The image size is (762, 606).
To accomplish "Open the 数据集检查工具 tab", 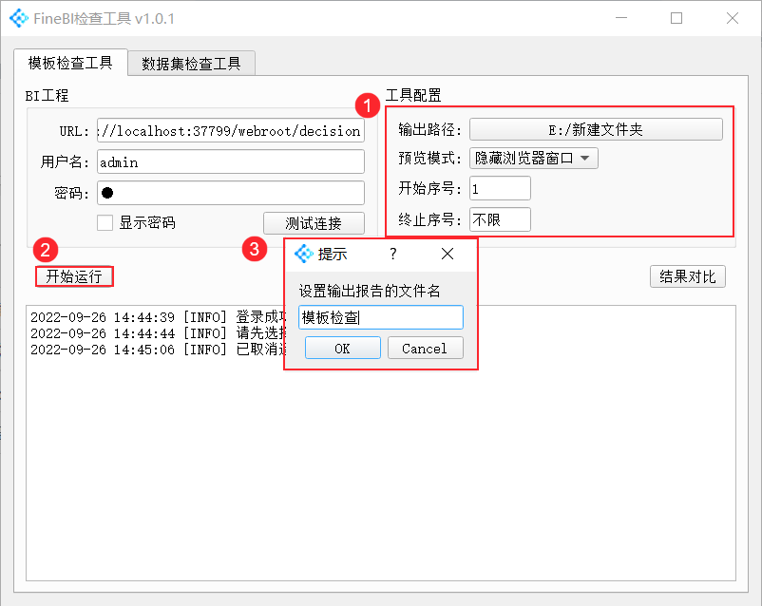I will [x=191, y=64].
